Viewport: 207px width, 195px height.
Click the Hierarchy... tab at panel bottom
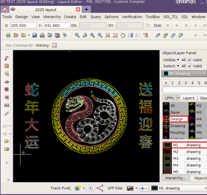point(175,178)
